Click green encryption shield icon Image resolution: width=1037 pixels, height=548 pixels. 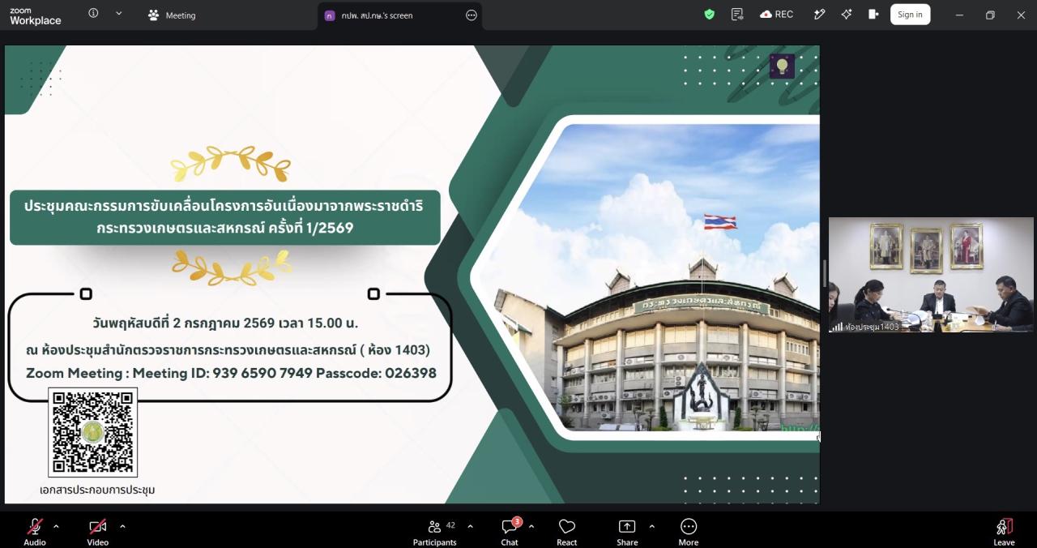point(710,15)
